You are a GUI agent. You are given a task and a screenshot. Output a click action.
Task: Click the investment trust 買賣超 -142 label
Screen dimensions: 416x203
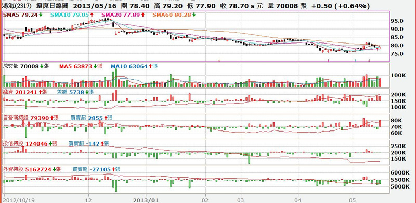point(88,143)
